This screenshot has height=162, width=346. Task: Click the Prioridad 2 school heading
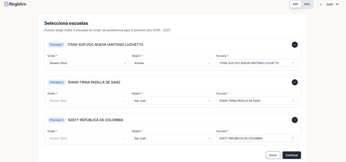pos(94,82)
